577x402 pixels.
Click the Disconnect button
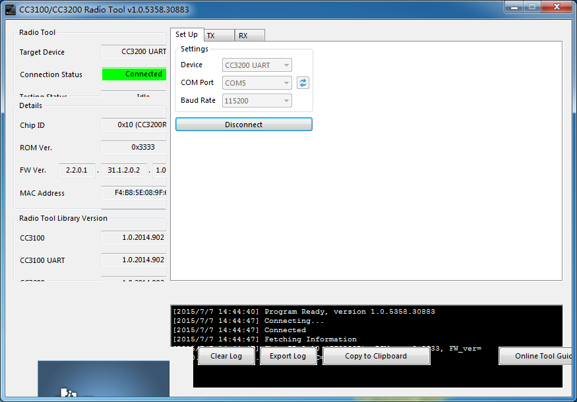pyautogui.click(x=243, y=125)
